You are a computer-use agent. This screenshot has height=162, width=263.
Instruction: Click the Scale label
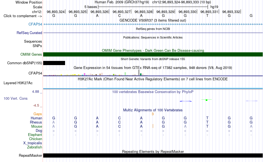37,7
